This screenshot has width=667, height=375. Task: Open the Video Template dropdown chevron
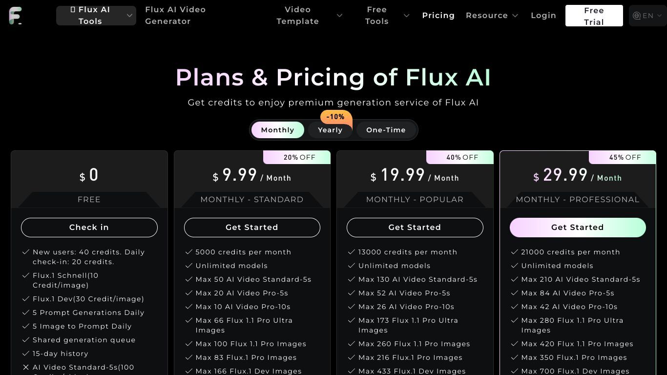339,16
